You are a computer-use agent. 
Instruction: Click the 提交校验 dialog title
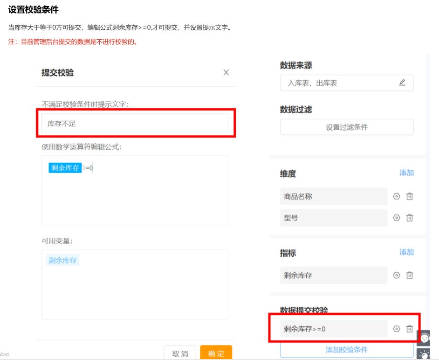58,73
